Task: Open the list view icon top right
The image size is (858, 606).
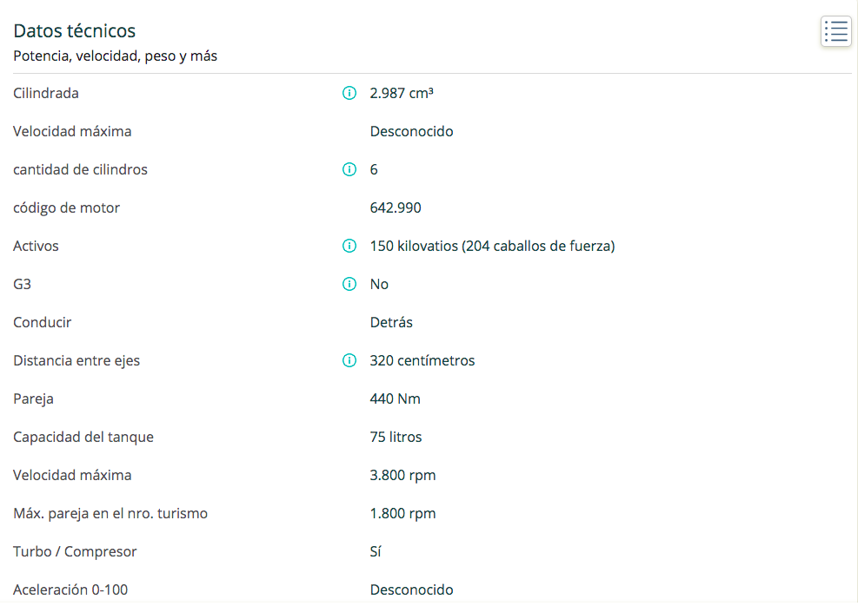Action: tap(836, 31)
